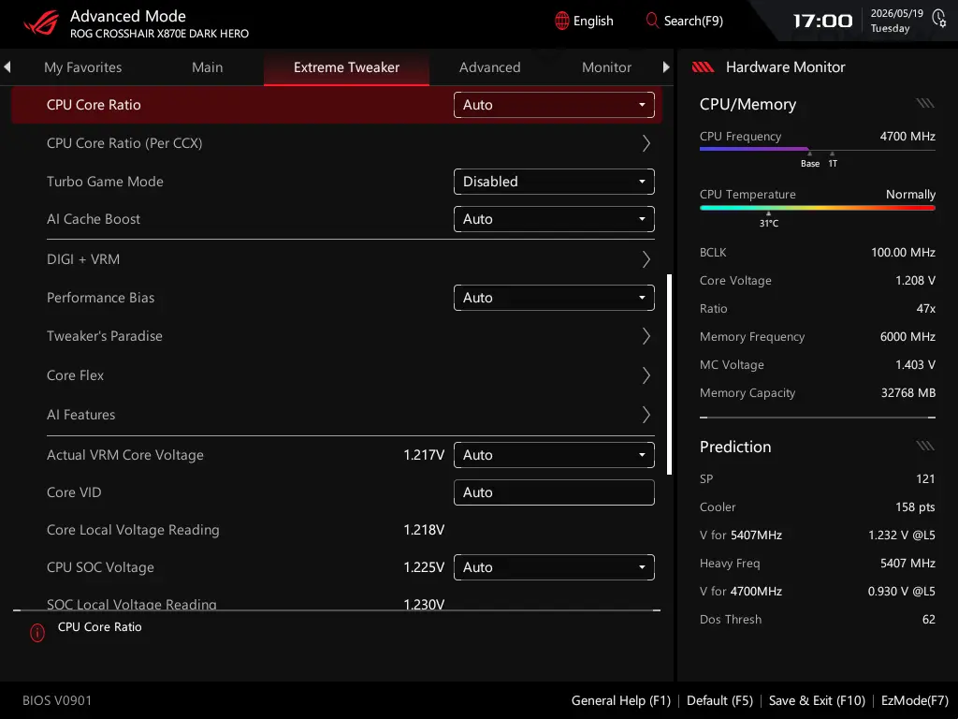Switch to EzMode(F7)

[915, 700]
